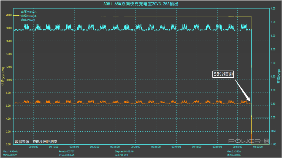
Task: Click the 10.00 axis label
Action: click(x=9, y=80)
